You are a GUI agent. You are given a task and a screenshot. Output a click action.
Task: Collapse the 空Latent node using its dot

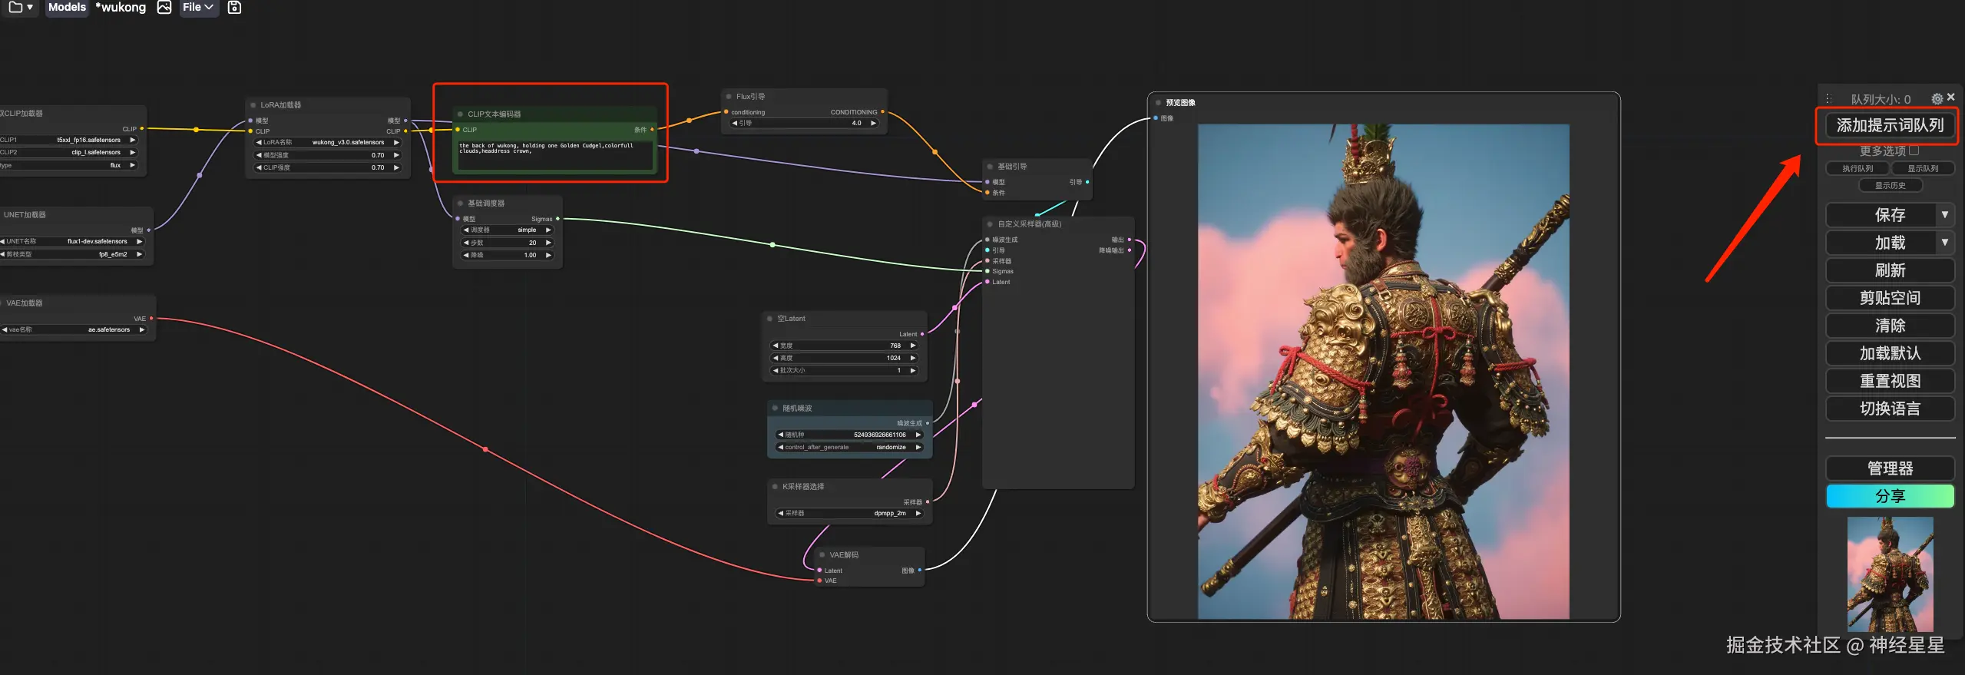(769, 318)
